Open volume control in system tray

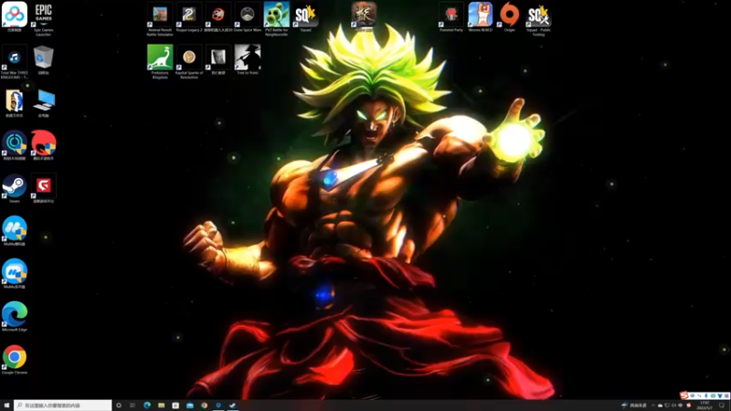point(673,406)
